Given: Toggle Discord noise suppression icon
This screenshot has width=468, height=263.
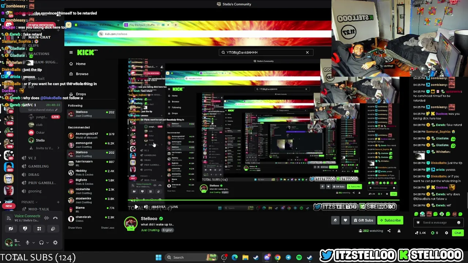Looking at the screenshot, I should [x=46, y=218].
